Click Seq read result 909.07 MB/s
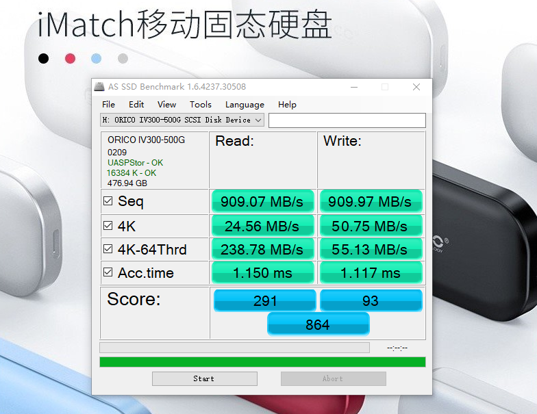The height and width of the screenshot is (414, 537). click(263, 201)
